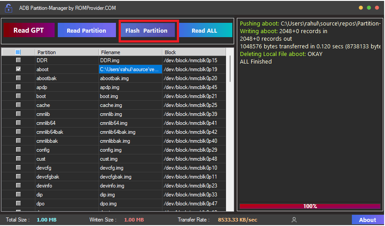The width and height of the screenshot is (385, 226).
Task: Click the /dev/block/mmcblk0p39 block cell
Action: [x=194, y=114]
